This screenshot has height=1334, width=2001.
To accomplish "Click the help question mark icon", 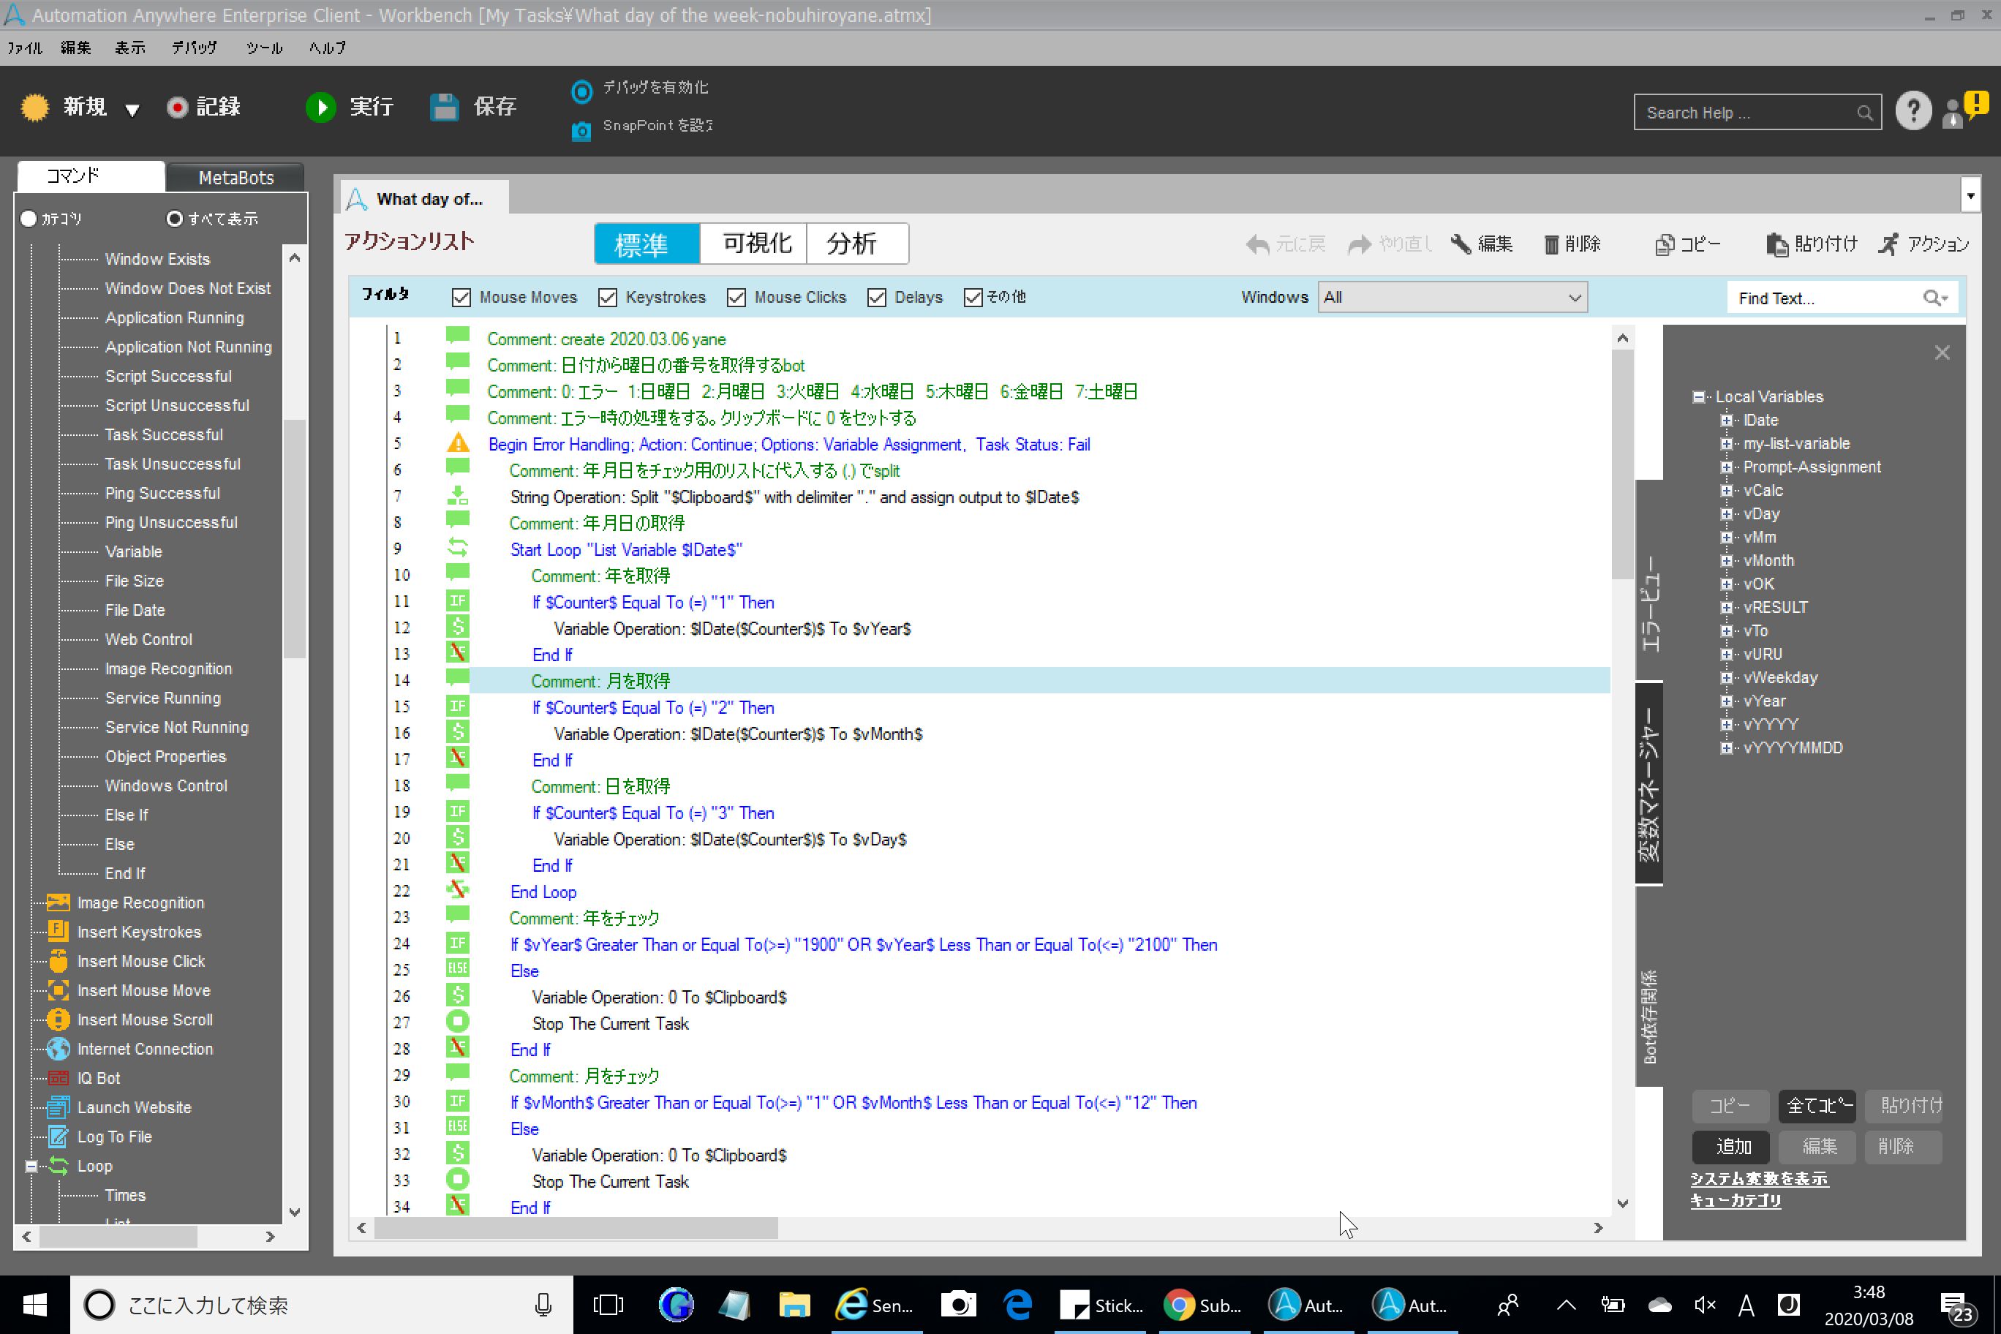I will 1913,111.
